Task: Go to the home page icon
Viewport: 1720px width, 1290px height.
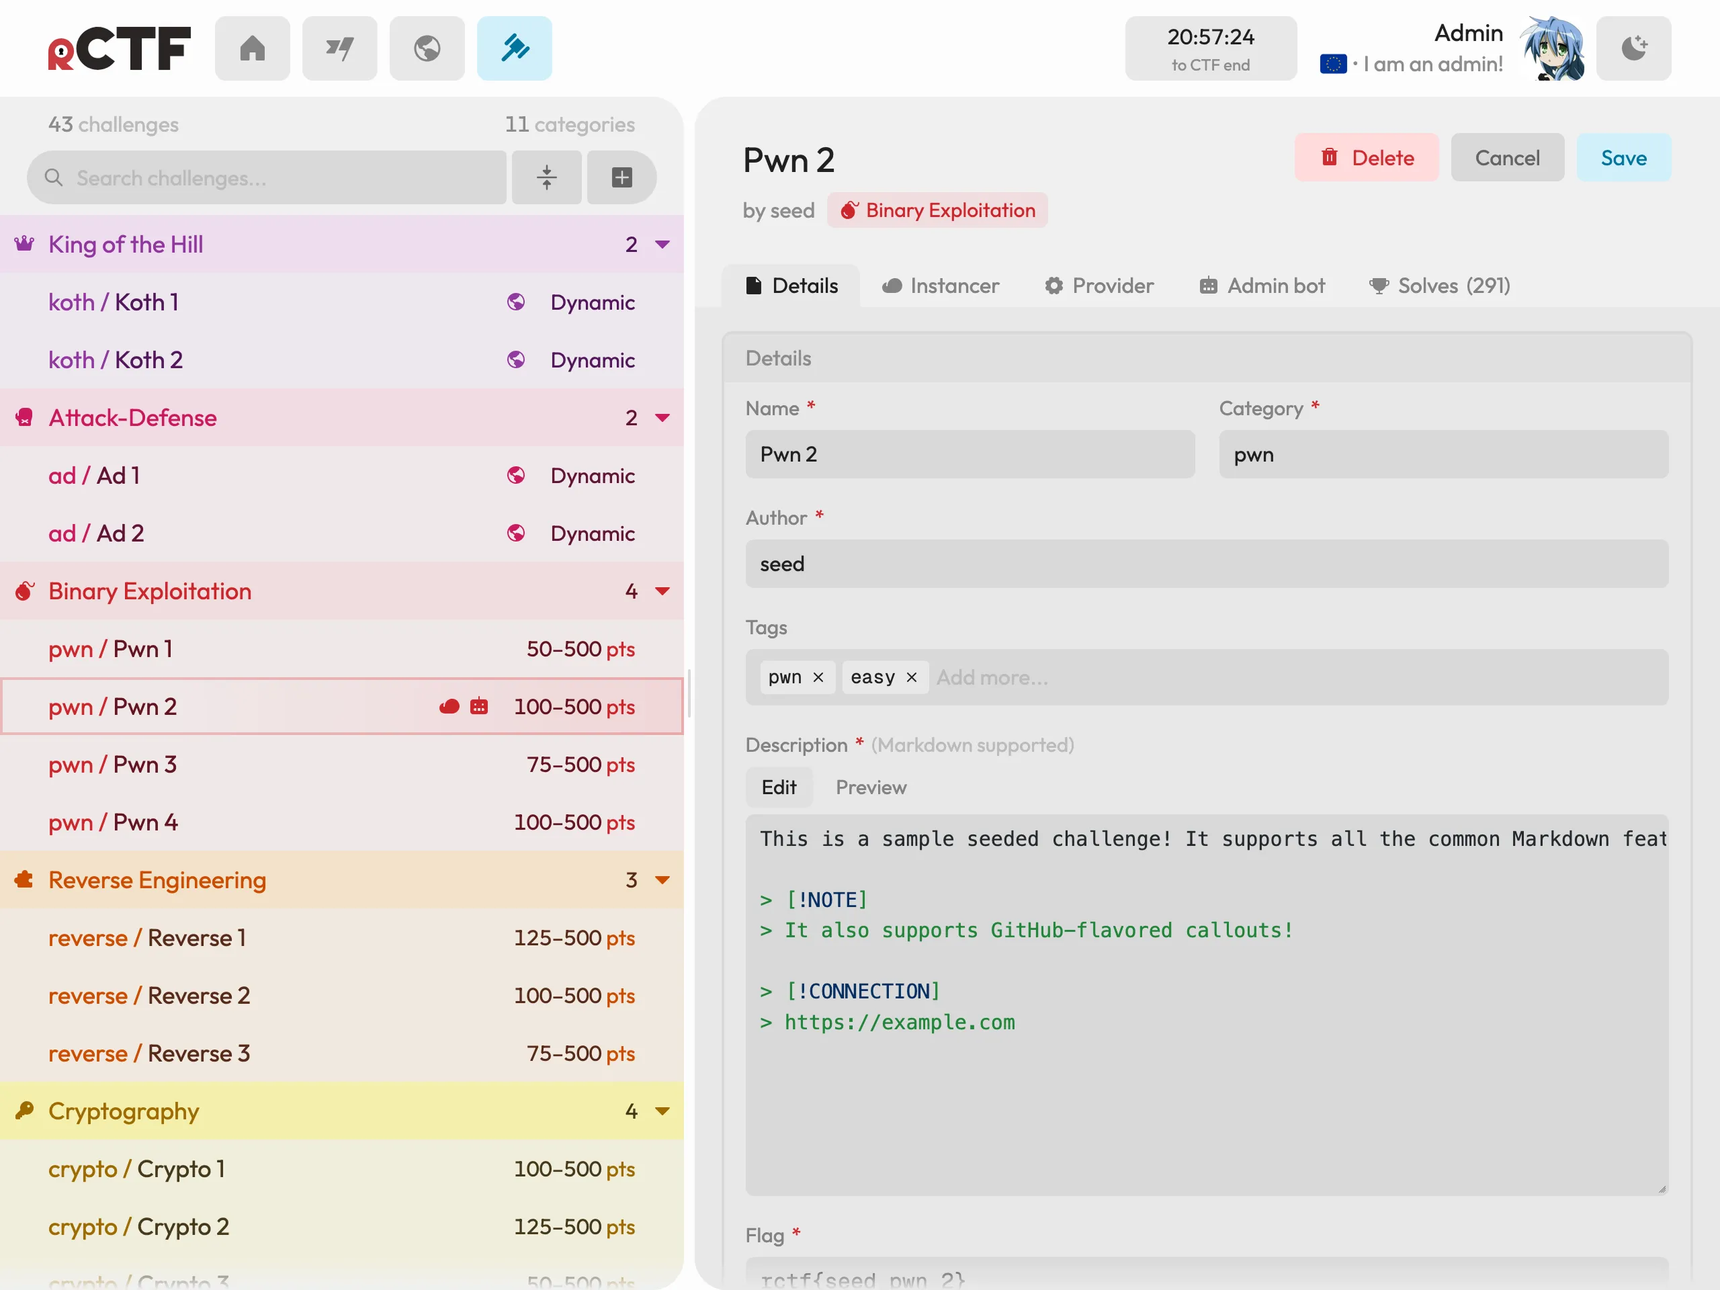Action: click(x=253, y=48)
